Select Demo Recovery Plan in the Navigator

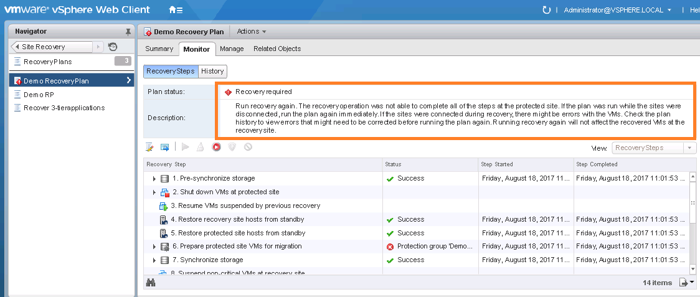pyautogui.click(x=72, y=81)
